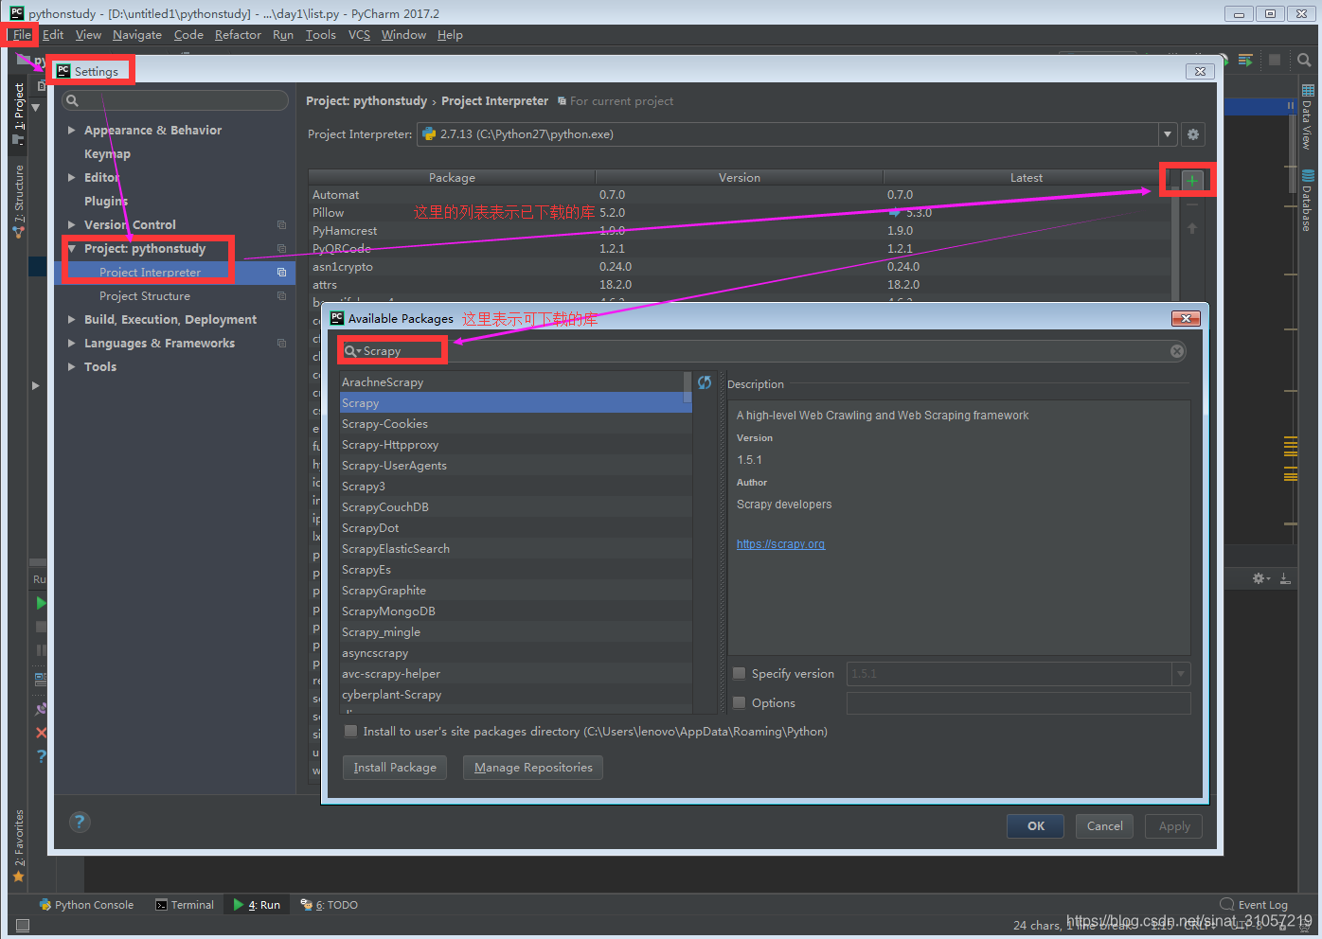
Task: Open Favorites side tool window
Action: pyautogui.click(x=18, y=845)
